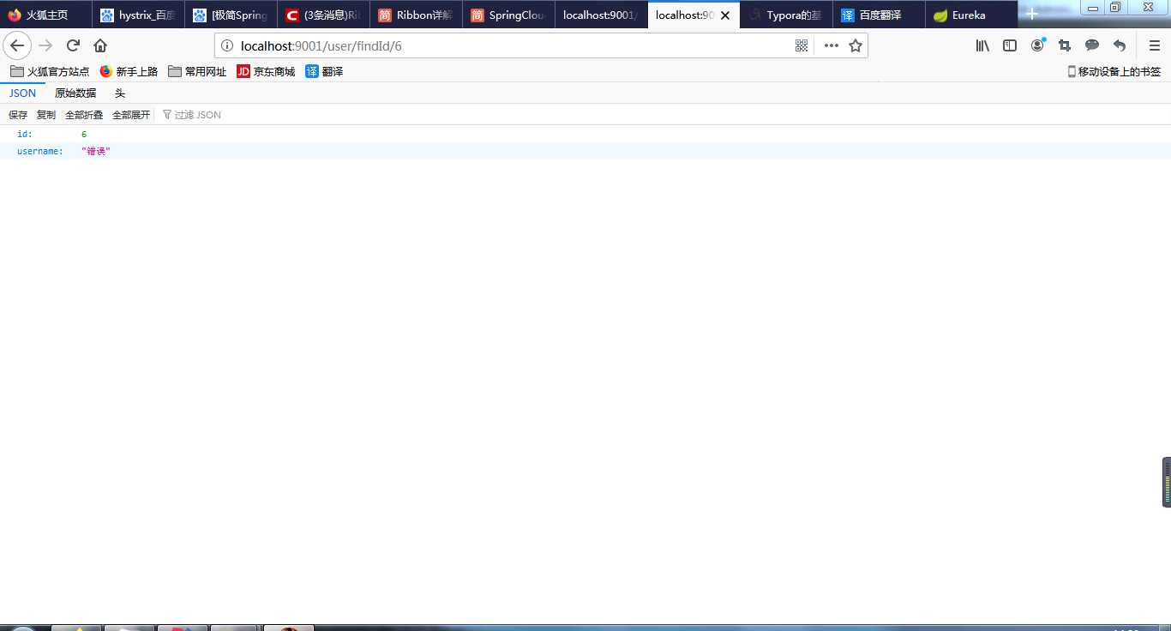
Task: Switch to Ribbon详解 tab
Action: click(417, 15)
